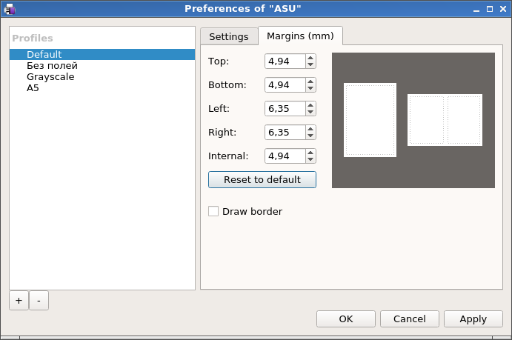Increase the Internal margin value

(310, 153)
